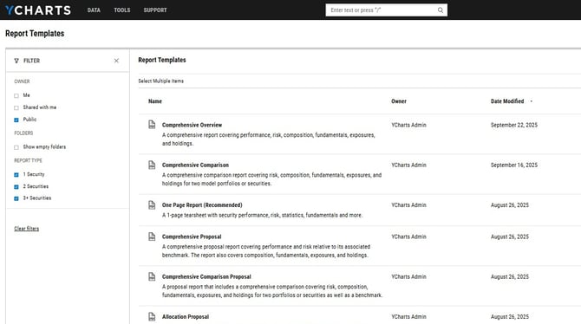
Task: Uncheck the 1 Security checkbox
Action: [x=16, y=174]
